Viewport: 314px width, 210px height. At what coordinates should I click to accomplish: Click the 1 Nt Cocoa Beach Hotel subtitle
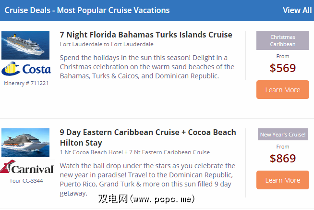tap(134, 152)
